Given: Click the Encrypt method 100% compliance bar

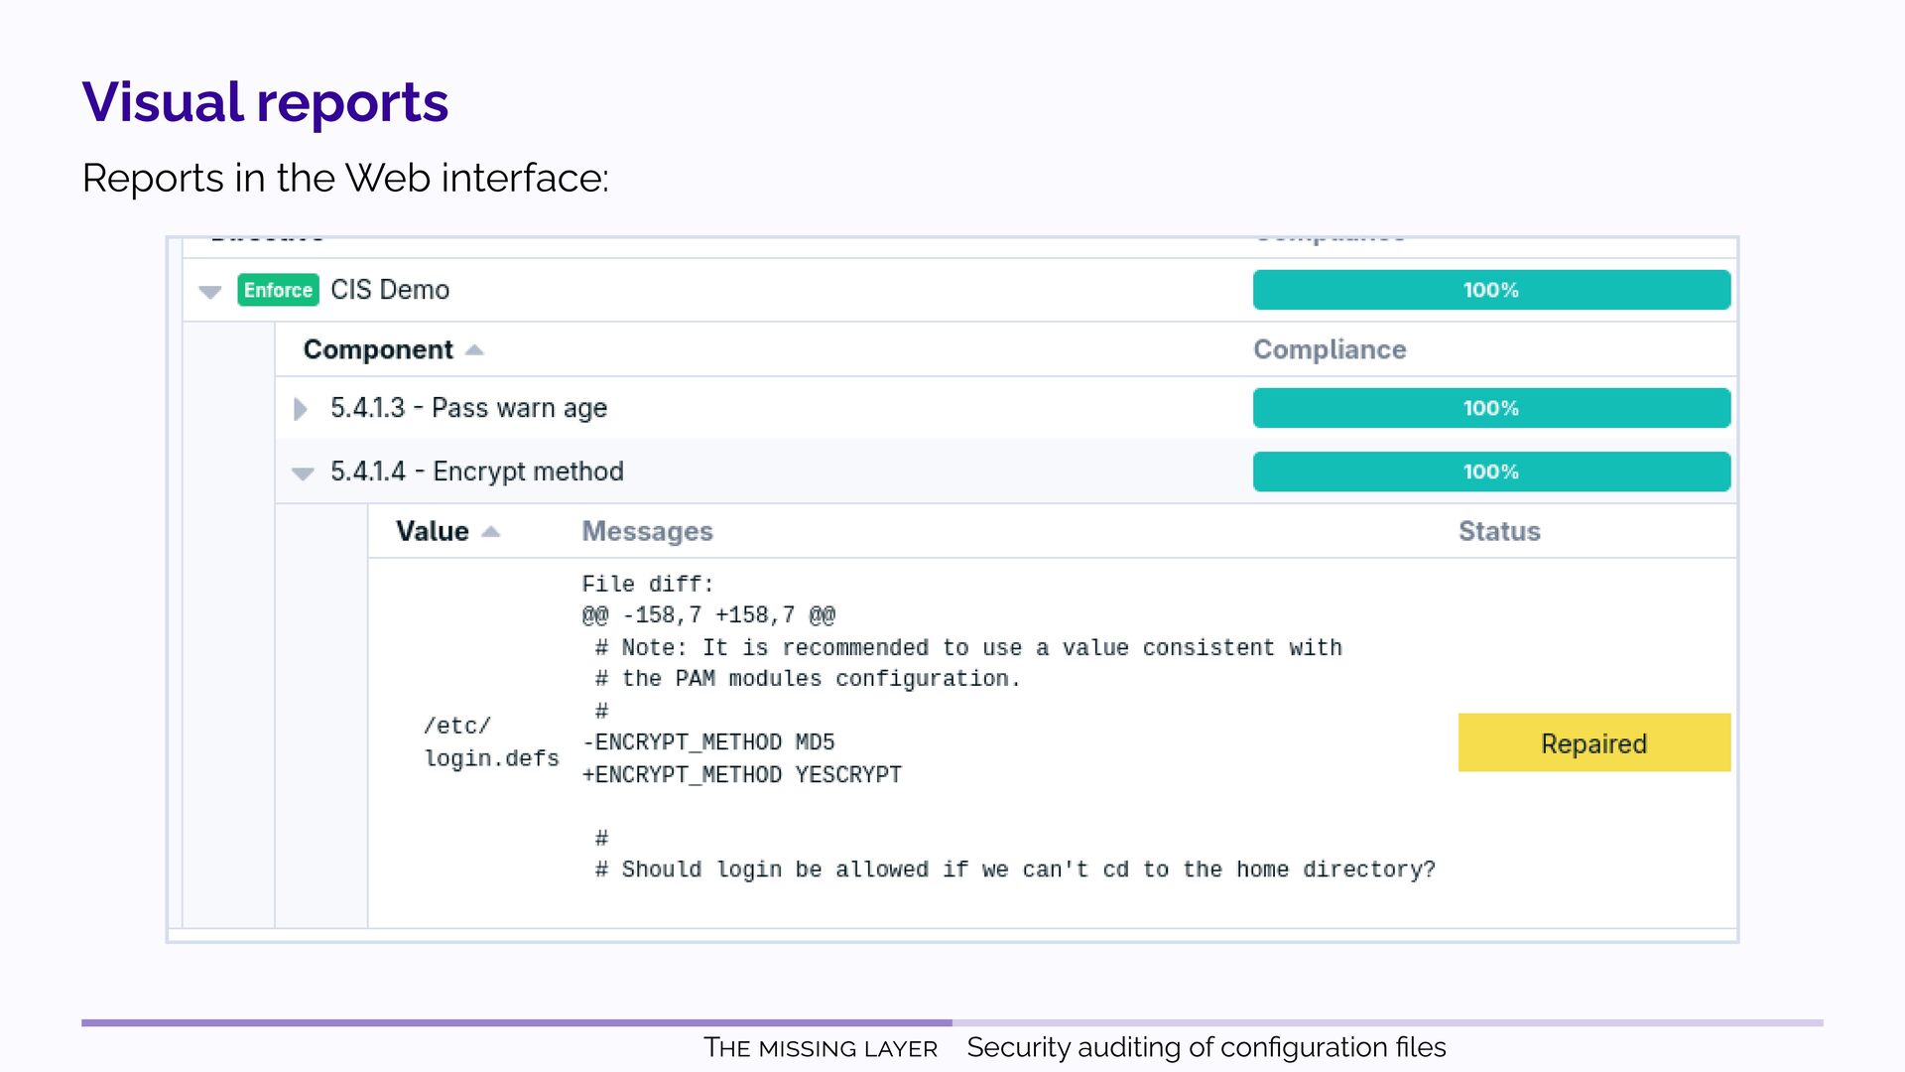Looking at the screenshot, I should coord(1490,471).
